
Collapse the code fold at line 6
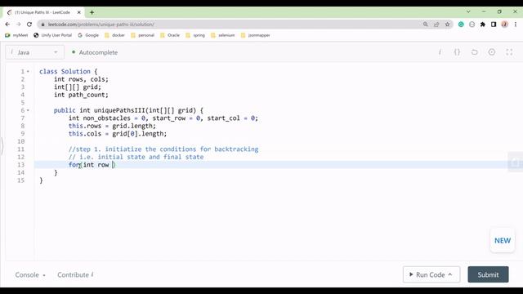(x=28, y=110)
